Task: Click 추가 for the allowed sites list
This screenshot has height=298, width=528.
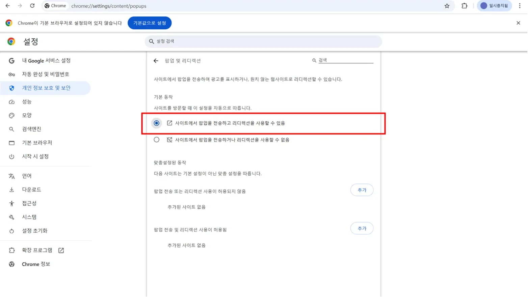Action: pyautogui.click(x=362, y=229)
